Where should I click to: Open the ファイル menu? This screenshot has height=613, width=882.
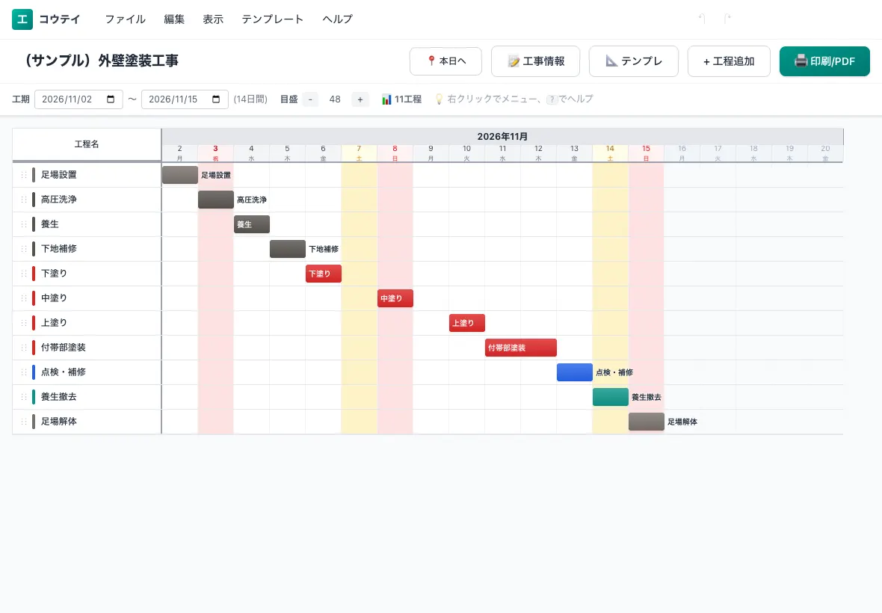click(125, 19)
